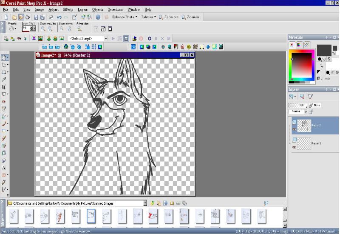The width and height of the screenshot is (340, 234).
Task: Click the Edit Selection icon in Layers palette
Action: coord(311,97)
